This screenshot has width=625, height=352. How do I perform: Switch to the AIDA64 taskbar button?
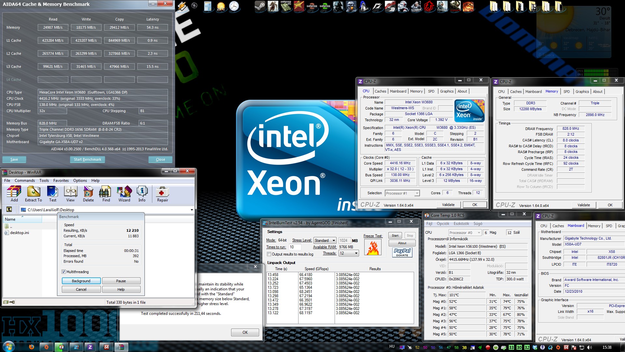coord(106,347)
